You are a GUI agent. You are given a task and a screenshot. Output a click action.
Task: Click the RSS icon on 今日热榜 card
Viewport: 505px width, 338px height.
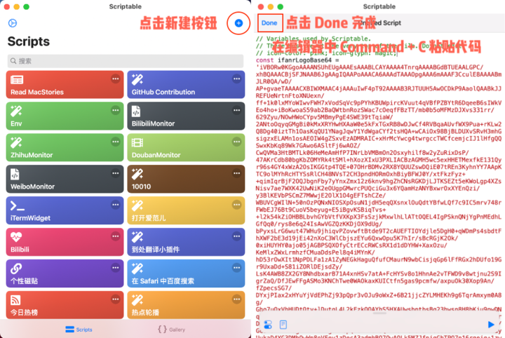tap(15, 300)
